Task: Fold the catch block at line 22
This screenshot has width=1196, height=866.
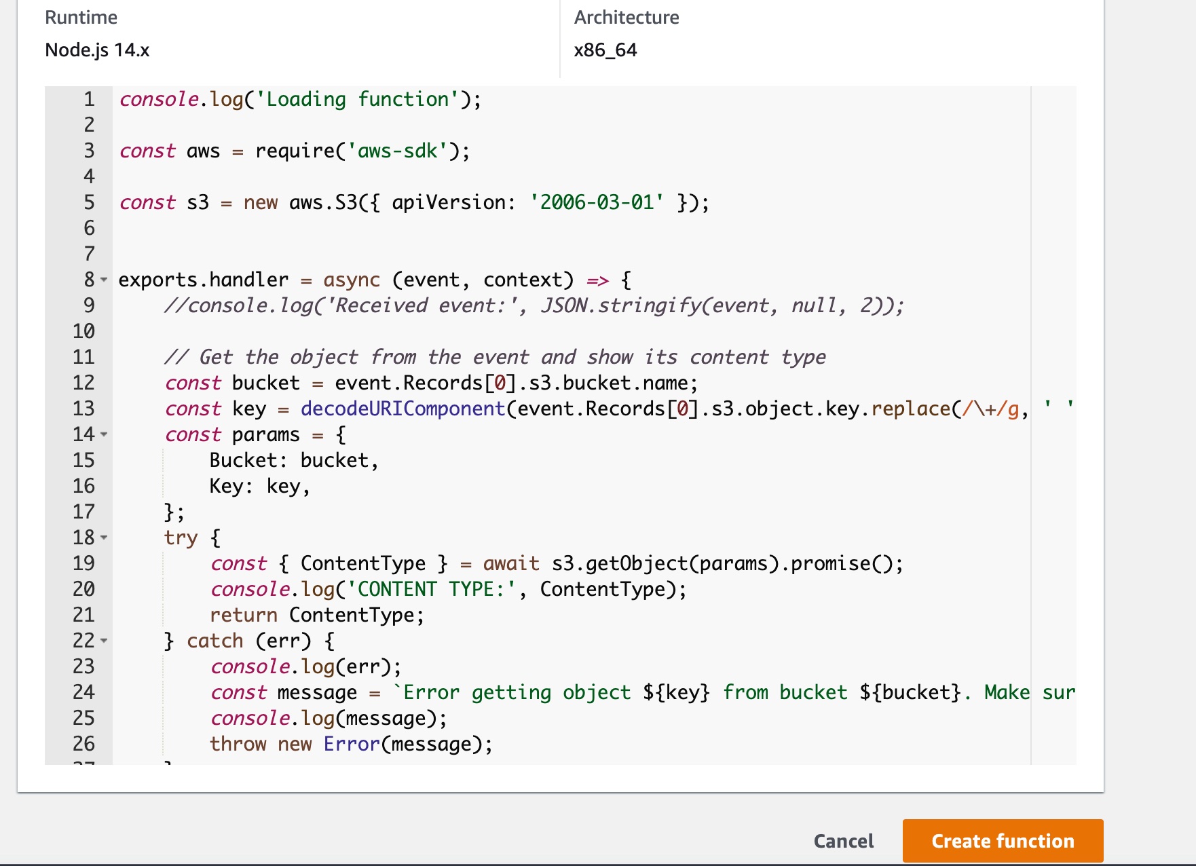Action: tap(104, 641)
